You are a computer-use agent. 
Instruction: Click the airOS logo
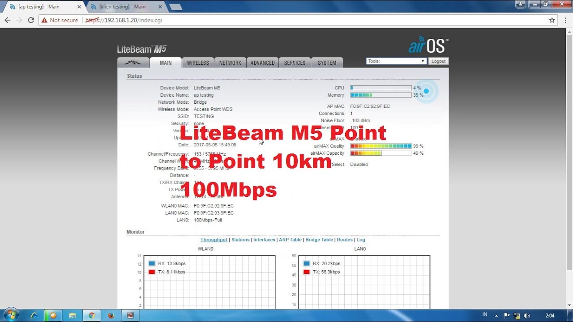tap(428, 46)
